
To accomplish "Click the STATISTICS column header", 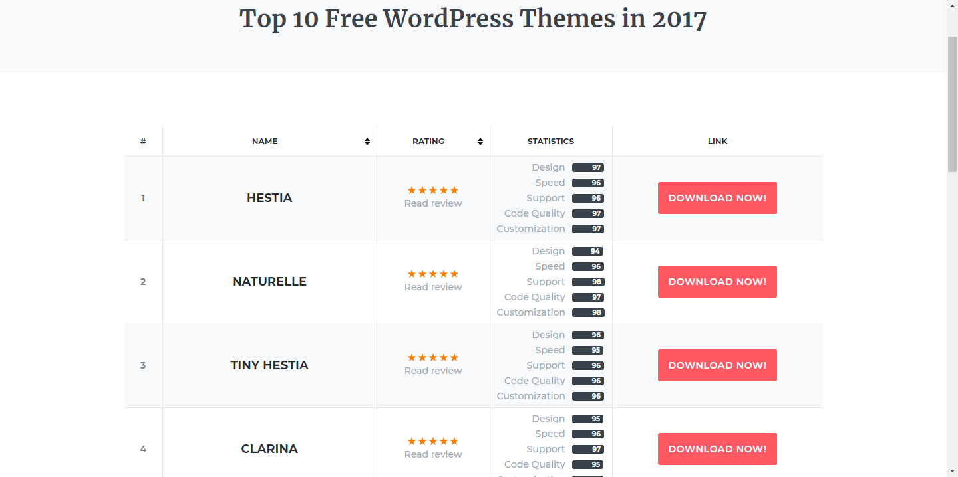I will click(550, 141).
